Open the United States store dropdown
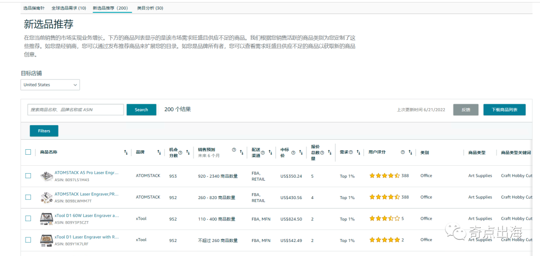The width and height of the screenshot is (540, 256). (50, 85)
